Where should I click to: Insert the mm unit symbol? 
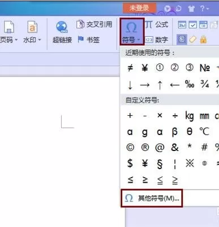(x=204, y=116)
